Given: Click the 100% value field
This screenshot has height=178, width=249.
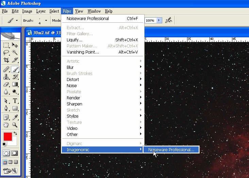Looking at the screenshot, I should pos(150,20).
